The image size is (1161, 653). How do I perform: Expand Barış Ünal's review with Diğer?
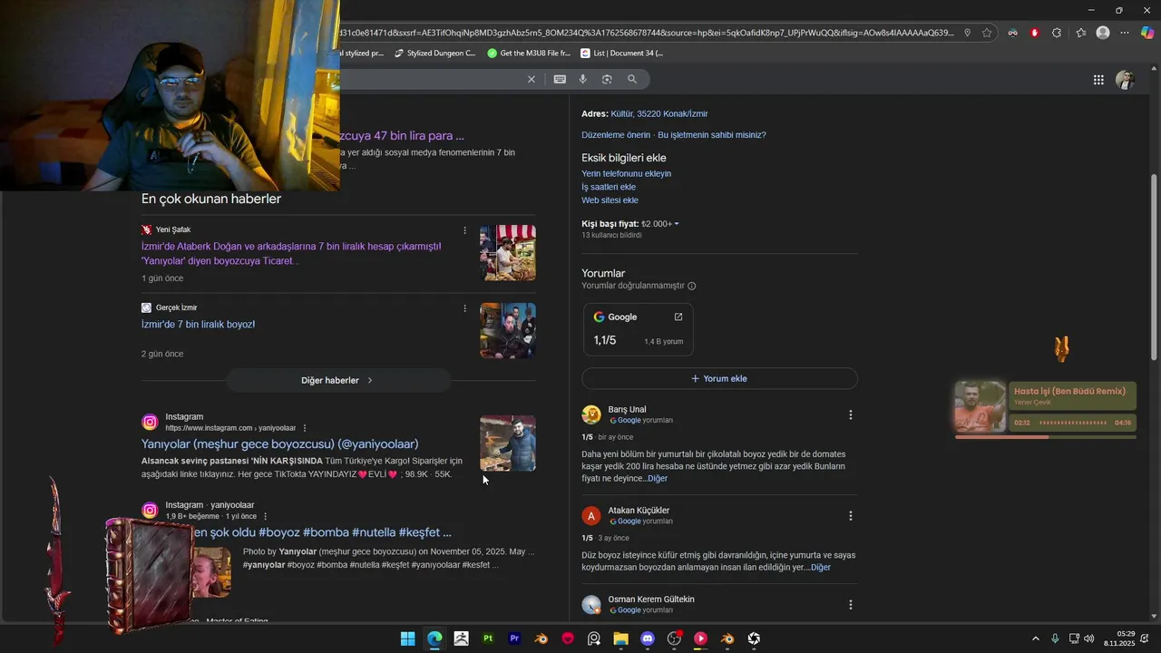[x=658, y=478]
